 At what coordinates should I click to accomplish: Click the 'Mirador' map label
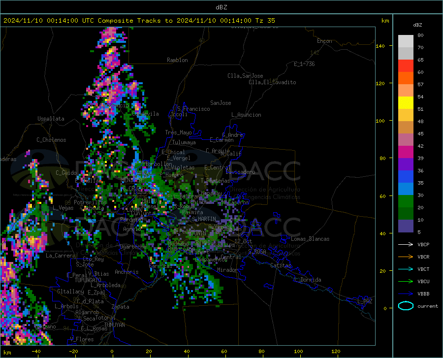(x=227, y=270)
